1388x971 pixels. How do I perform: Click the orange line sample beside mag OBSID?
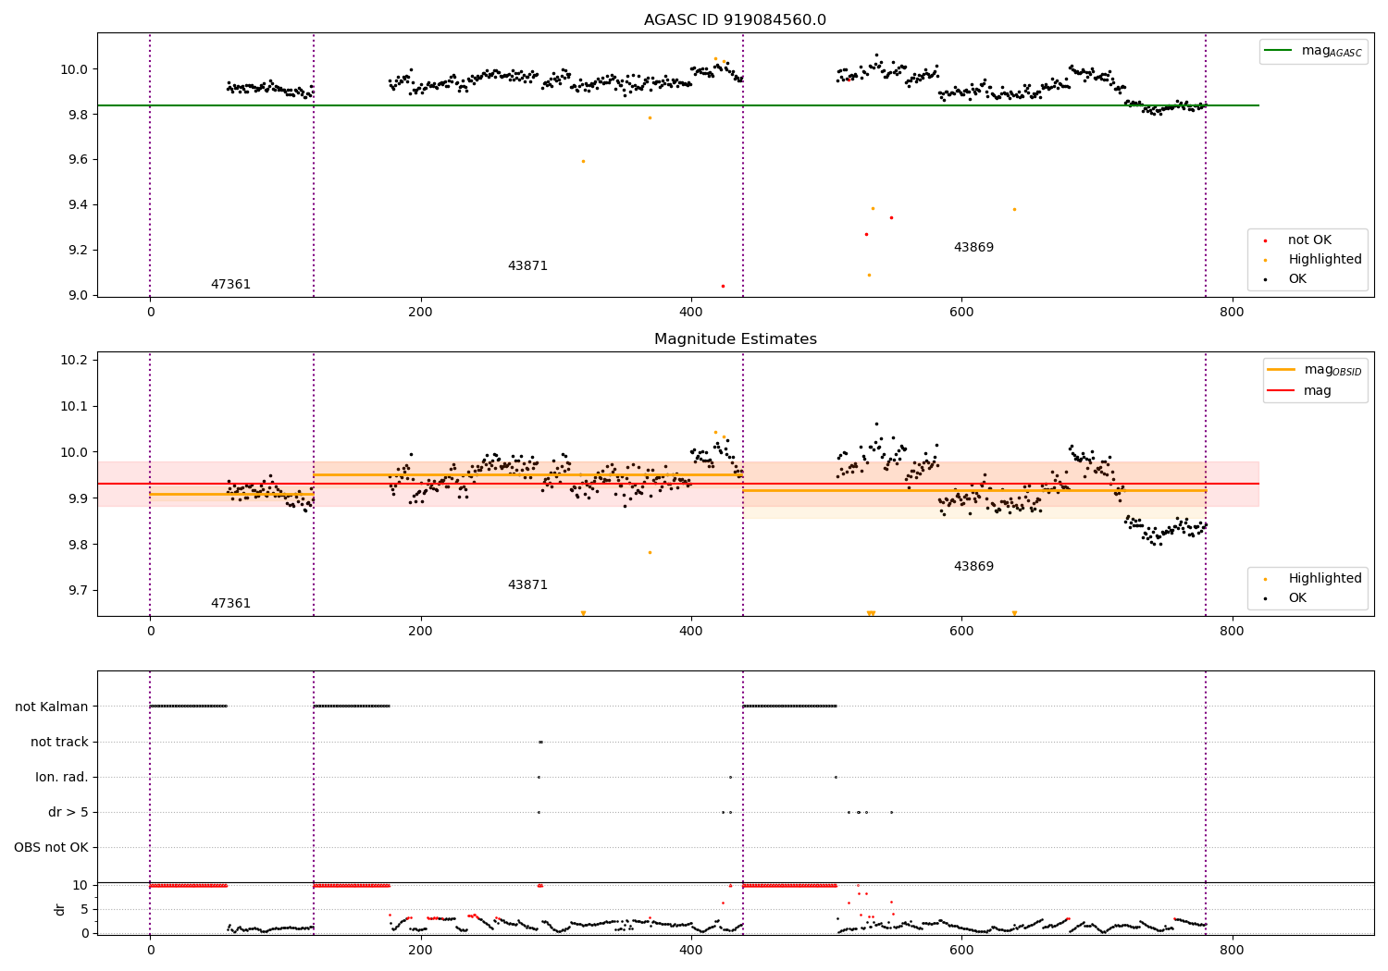(1282, 370)
